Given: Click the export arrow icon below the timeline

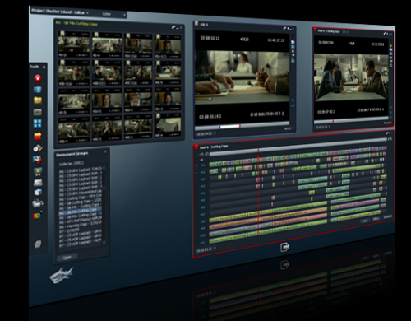Looking at the screenshot, I should point(285,247).
